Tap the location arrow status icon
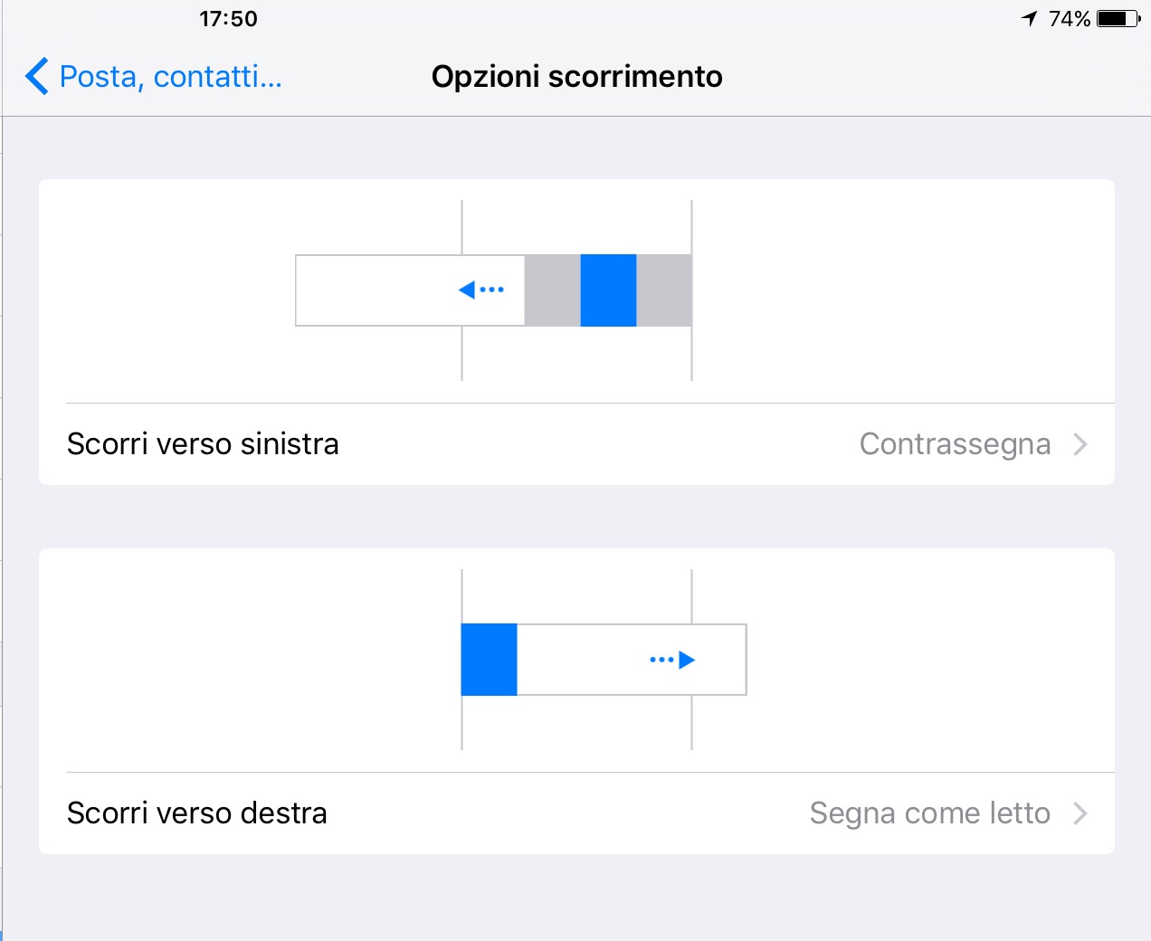Viewport: 1151px width, 941px height. pyautogui.click(x=1029, y=18)
